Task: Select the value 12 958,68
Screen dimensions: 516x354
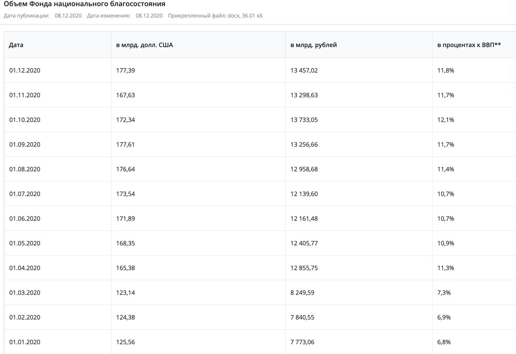Action: [x=304, y=169]
